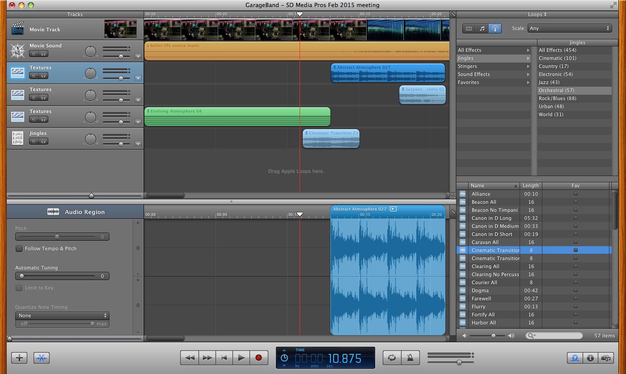This screenshot has height=374, width=626.
Task: Open the Scale dropdown set to Any
Action: pyautogui.click(x=569, y=28)
